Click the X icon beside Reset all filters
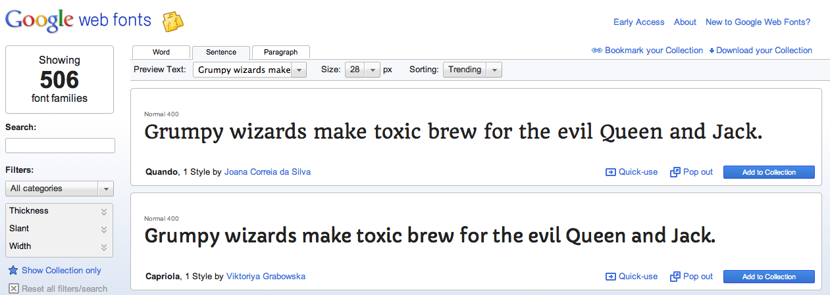Image resolution: width=830 pixels, height=295 pixels. [13, 288]
